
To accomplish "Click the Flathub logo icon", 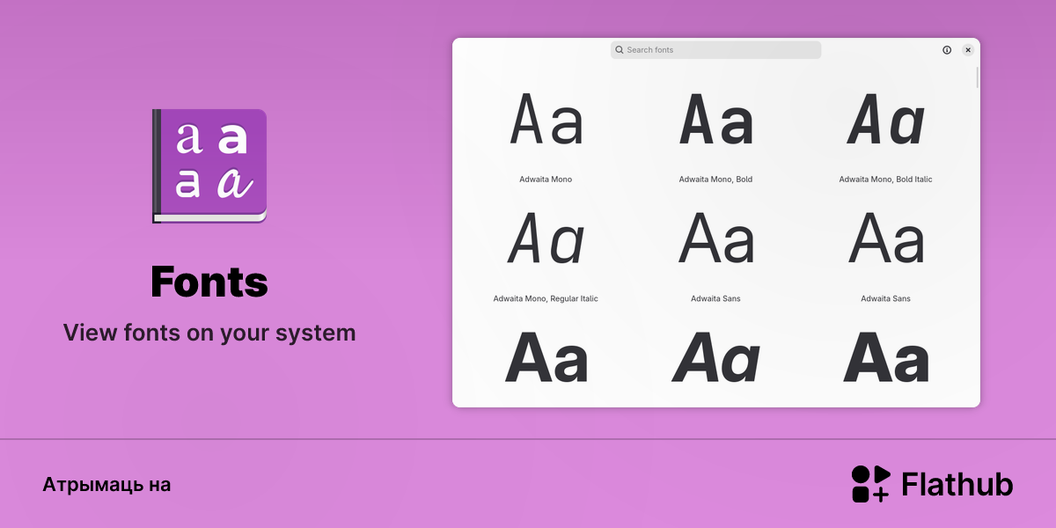I will [871, 484].
